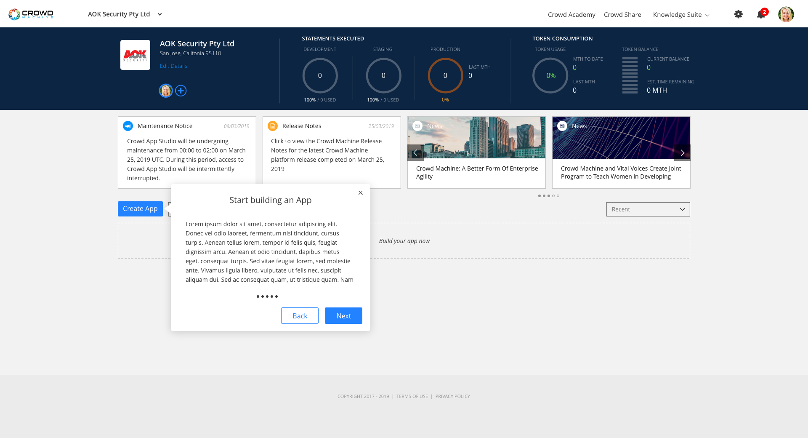Go to next news with right arrow
The image size is (808, 438).
(x=682, y=152)
